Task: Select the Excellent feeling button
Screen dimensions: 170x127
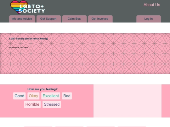Action: [x=51, y=96]
